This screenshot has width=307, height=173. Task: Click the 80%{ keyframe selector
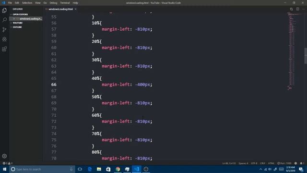point(96,152)
